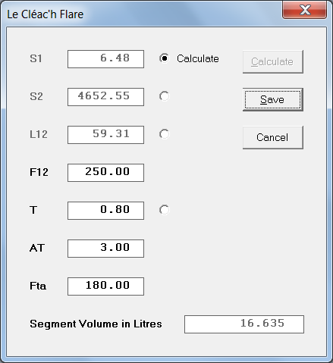Click the F12 label
The height and width of the screenshot is (363, 333).
(39, 172)
